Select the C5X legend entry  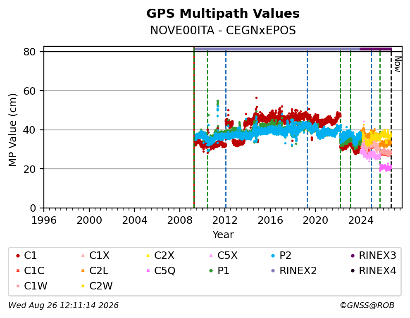coord(223,256)
